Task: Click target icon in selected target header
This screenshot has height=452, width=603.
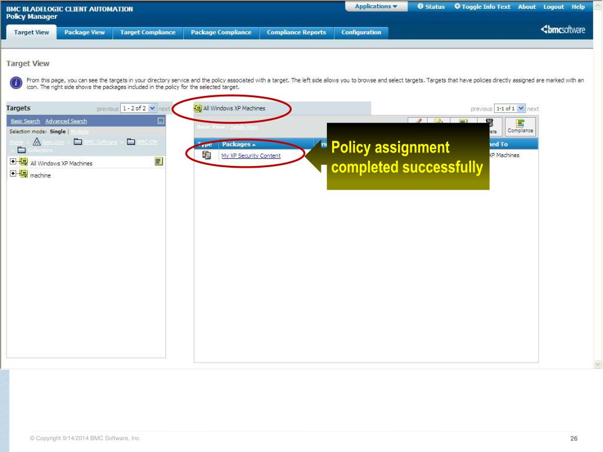Action: coord(198,108)
